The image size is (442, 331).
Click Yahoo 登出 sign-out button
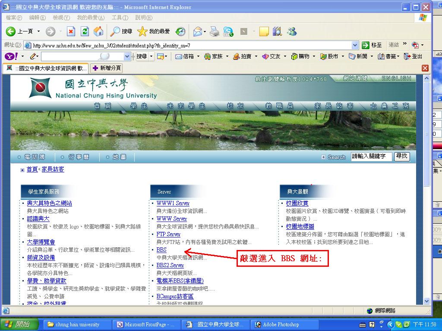(x=413, y=56)
